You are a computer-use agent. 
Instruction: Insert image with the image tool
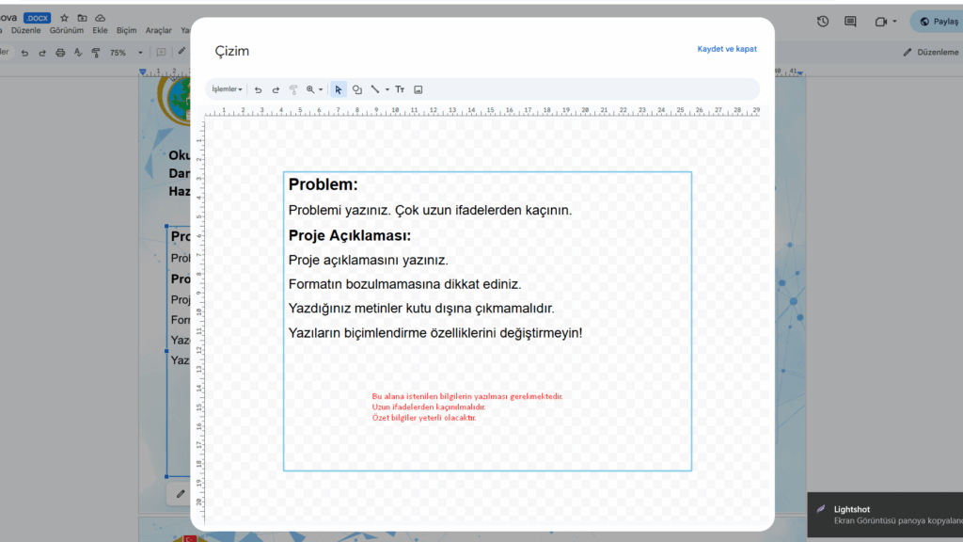pyautogui.click(x=418, y=89)
